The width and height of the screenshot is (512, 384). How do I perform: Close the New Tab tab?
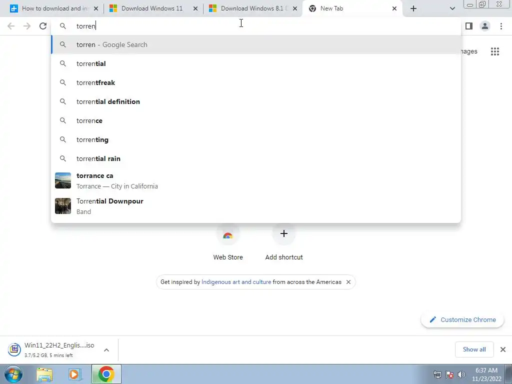click(x=394, y=9)
